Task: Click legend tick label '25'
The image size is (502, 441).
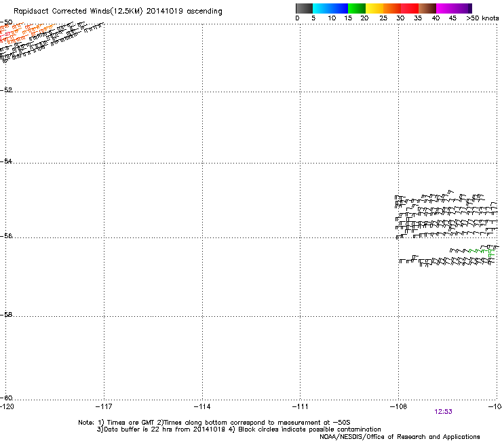Action: (383, 18)
